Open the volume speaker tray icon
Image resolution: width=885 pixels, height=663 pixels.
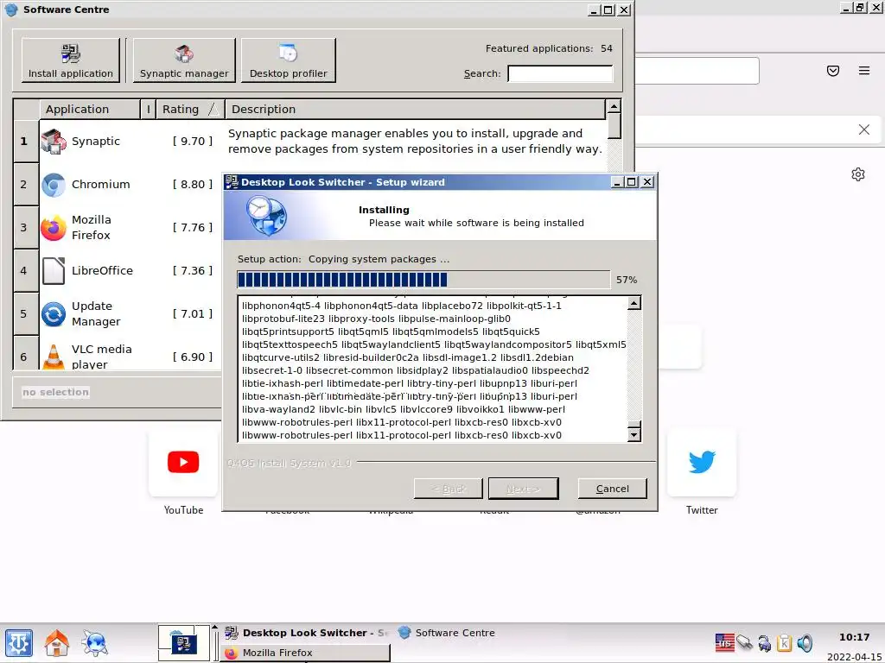[805, 642]
